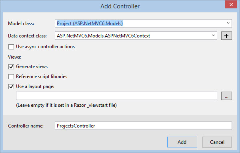Click the ProjectsController name text box
This screenshot has height=153, width=240.
[x=143, y=126]
